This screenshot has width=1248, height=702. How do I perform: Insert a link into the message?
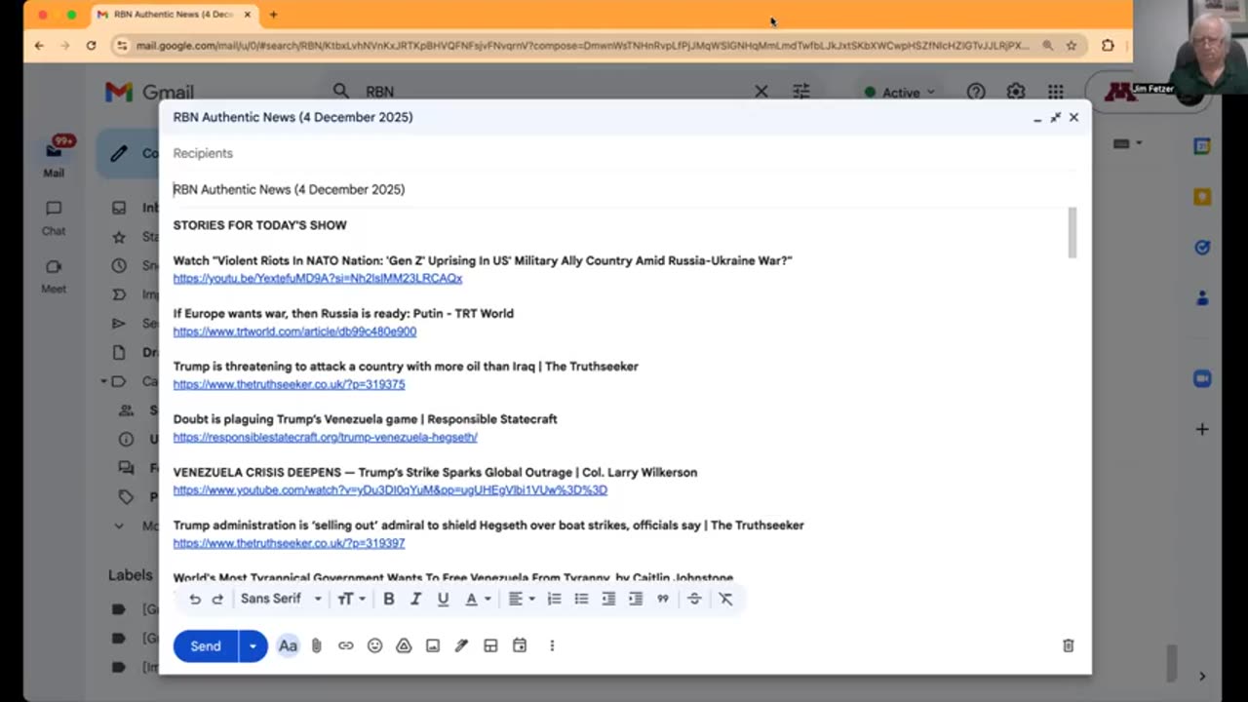click(x=345, y=645)
